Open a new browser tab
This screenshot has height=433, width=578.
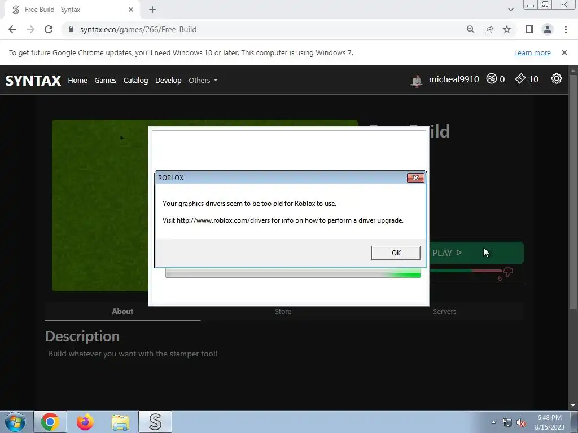152,10
